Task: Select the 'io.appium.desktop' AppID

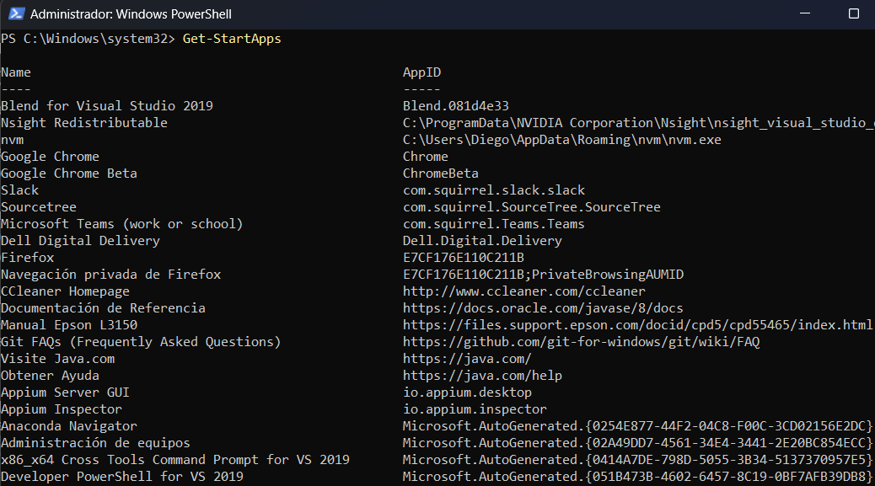Action: pos(468,393)
